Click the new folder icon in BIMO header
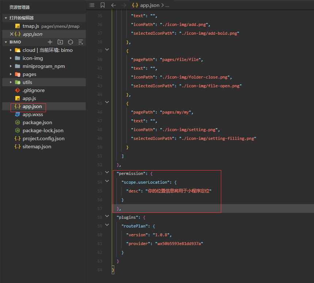 [60, 42]
